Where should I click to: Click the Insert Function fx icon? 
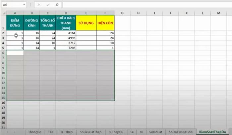point(57,5)
